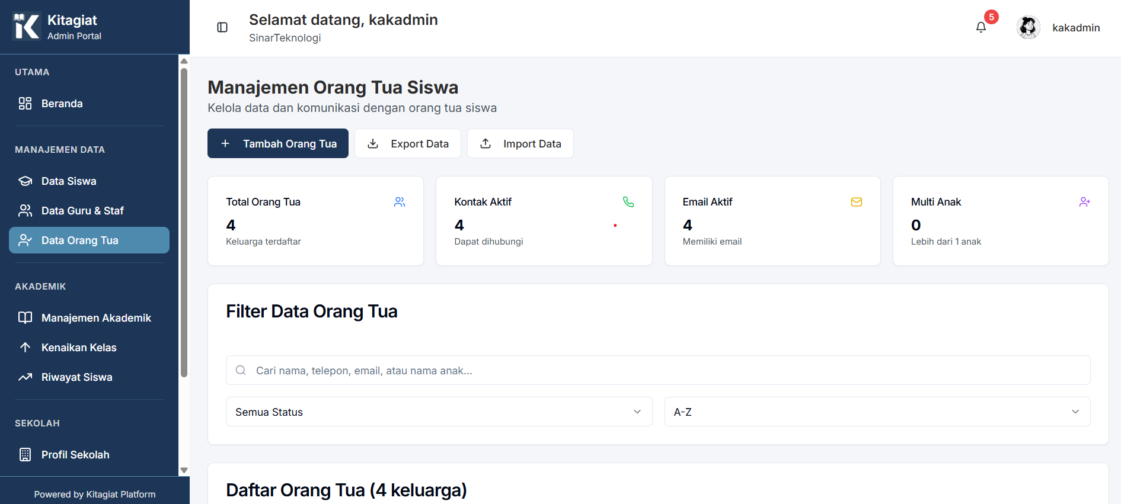
Task: Click the SinarTeknologi school name
Action: pos(285,38)
